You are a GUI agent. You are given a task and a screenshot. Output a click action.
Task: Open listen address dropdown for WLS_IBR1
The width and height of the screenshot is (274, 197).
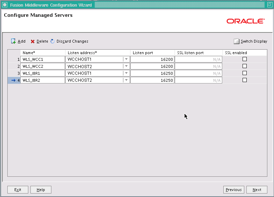click(x=126, y=73)
